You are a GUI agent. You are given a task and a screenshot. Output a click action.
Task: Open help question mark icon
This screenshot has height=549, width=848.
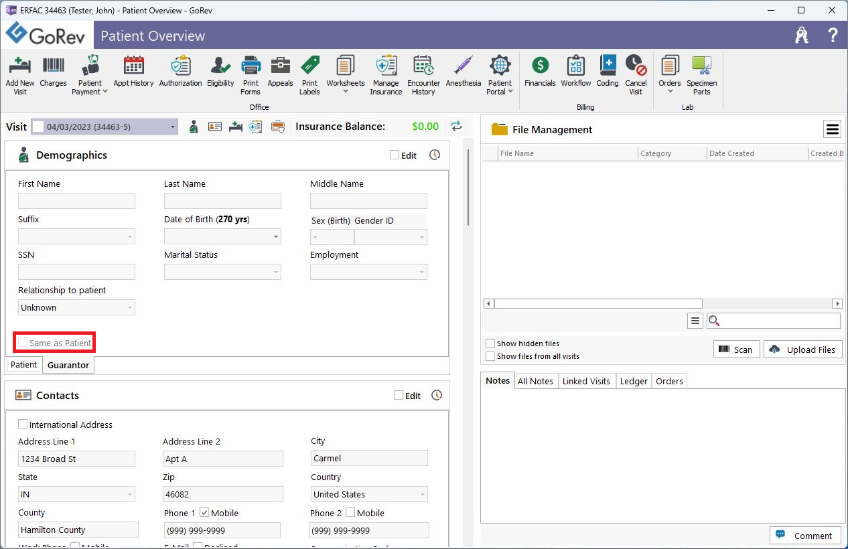tap(833, 35)
